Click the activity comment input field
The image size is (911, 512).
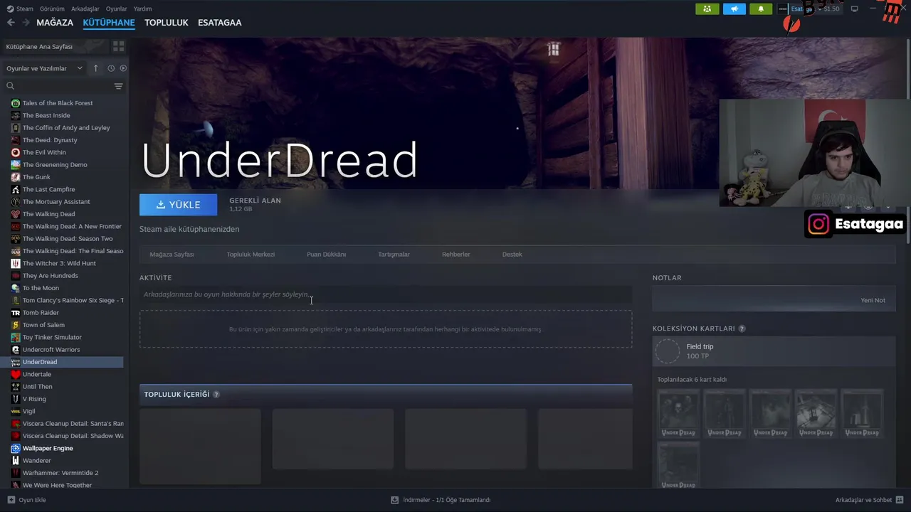click(386, 294)
